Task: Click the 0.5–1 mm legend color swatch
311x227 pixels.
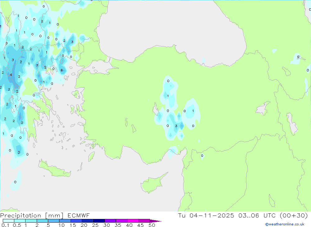Action: [x=20, y=221]
